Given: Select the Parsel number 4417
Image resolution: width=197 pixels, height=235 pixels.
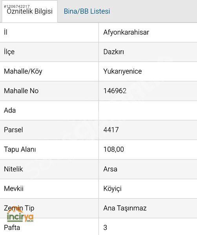Looking at the screenshot, I should coord(111,130).
